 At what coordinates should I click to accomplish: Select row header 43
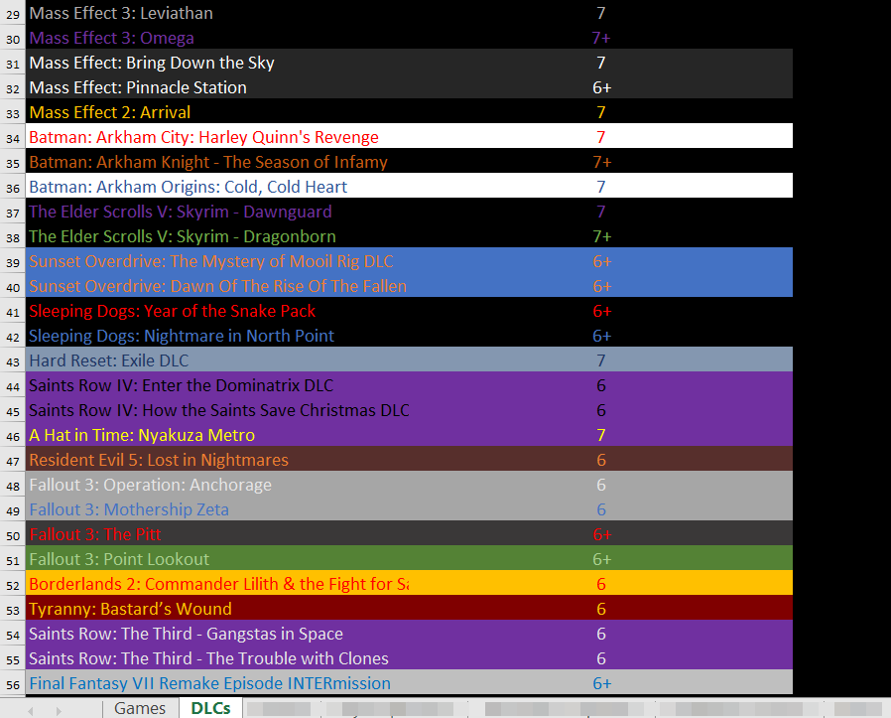pyautogui.click(x=13, y=360)
